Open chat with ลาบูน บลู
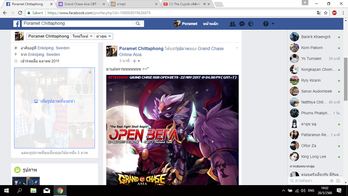This screenshot has height=196, width=348. coord(315,124)
